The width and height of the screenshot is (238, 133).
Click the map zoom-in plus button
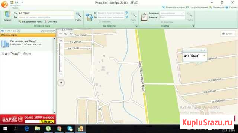point(61,40)
